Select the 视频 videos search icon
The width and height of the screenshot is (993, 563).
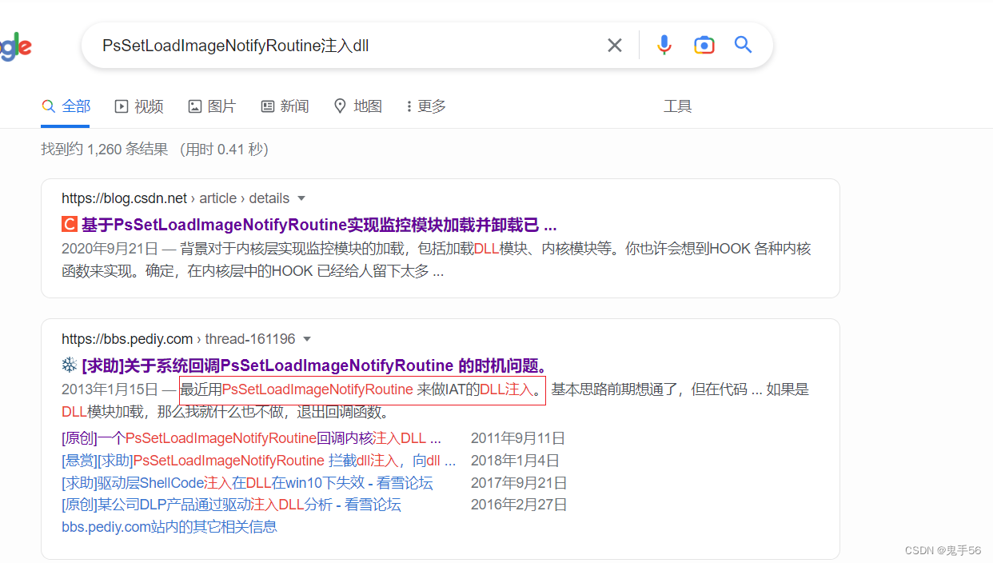tap(121, 105)
